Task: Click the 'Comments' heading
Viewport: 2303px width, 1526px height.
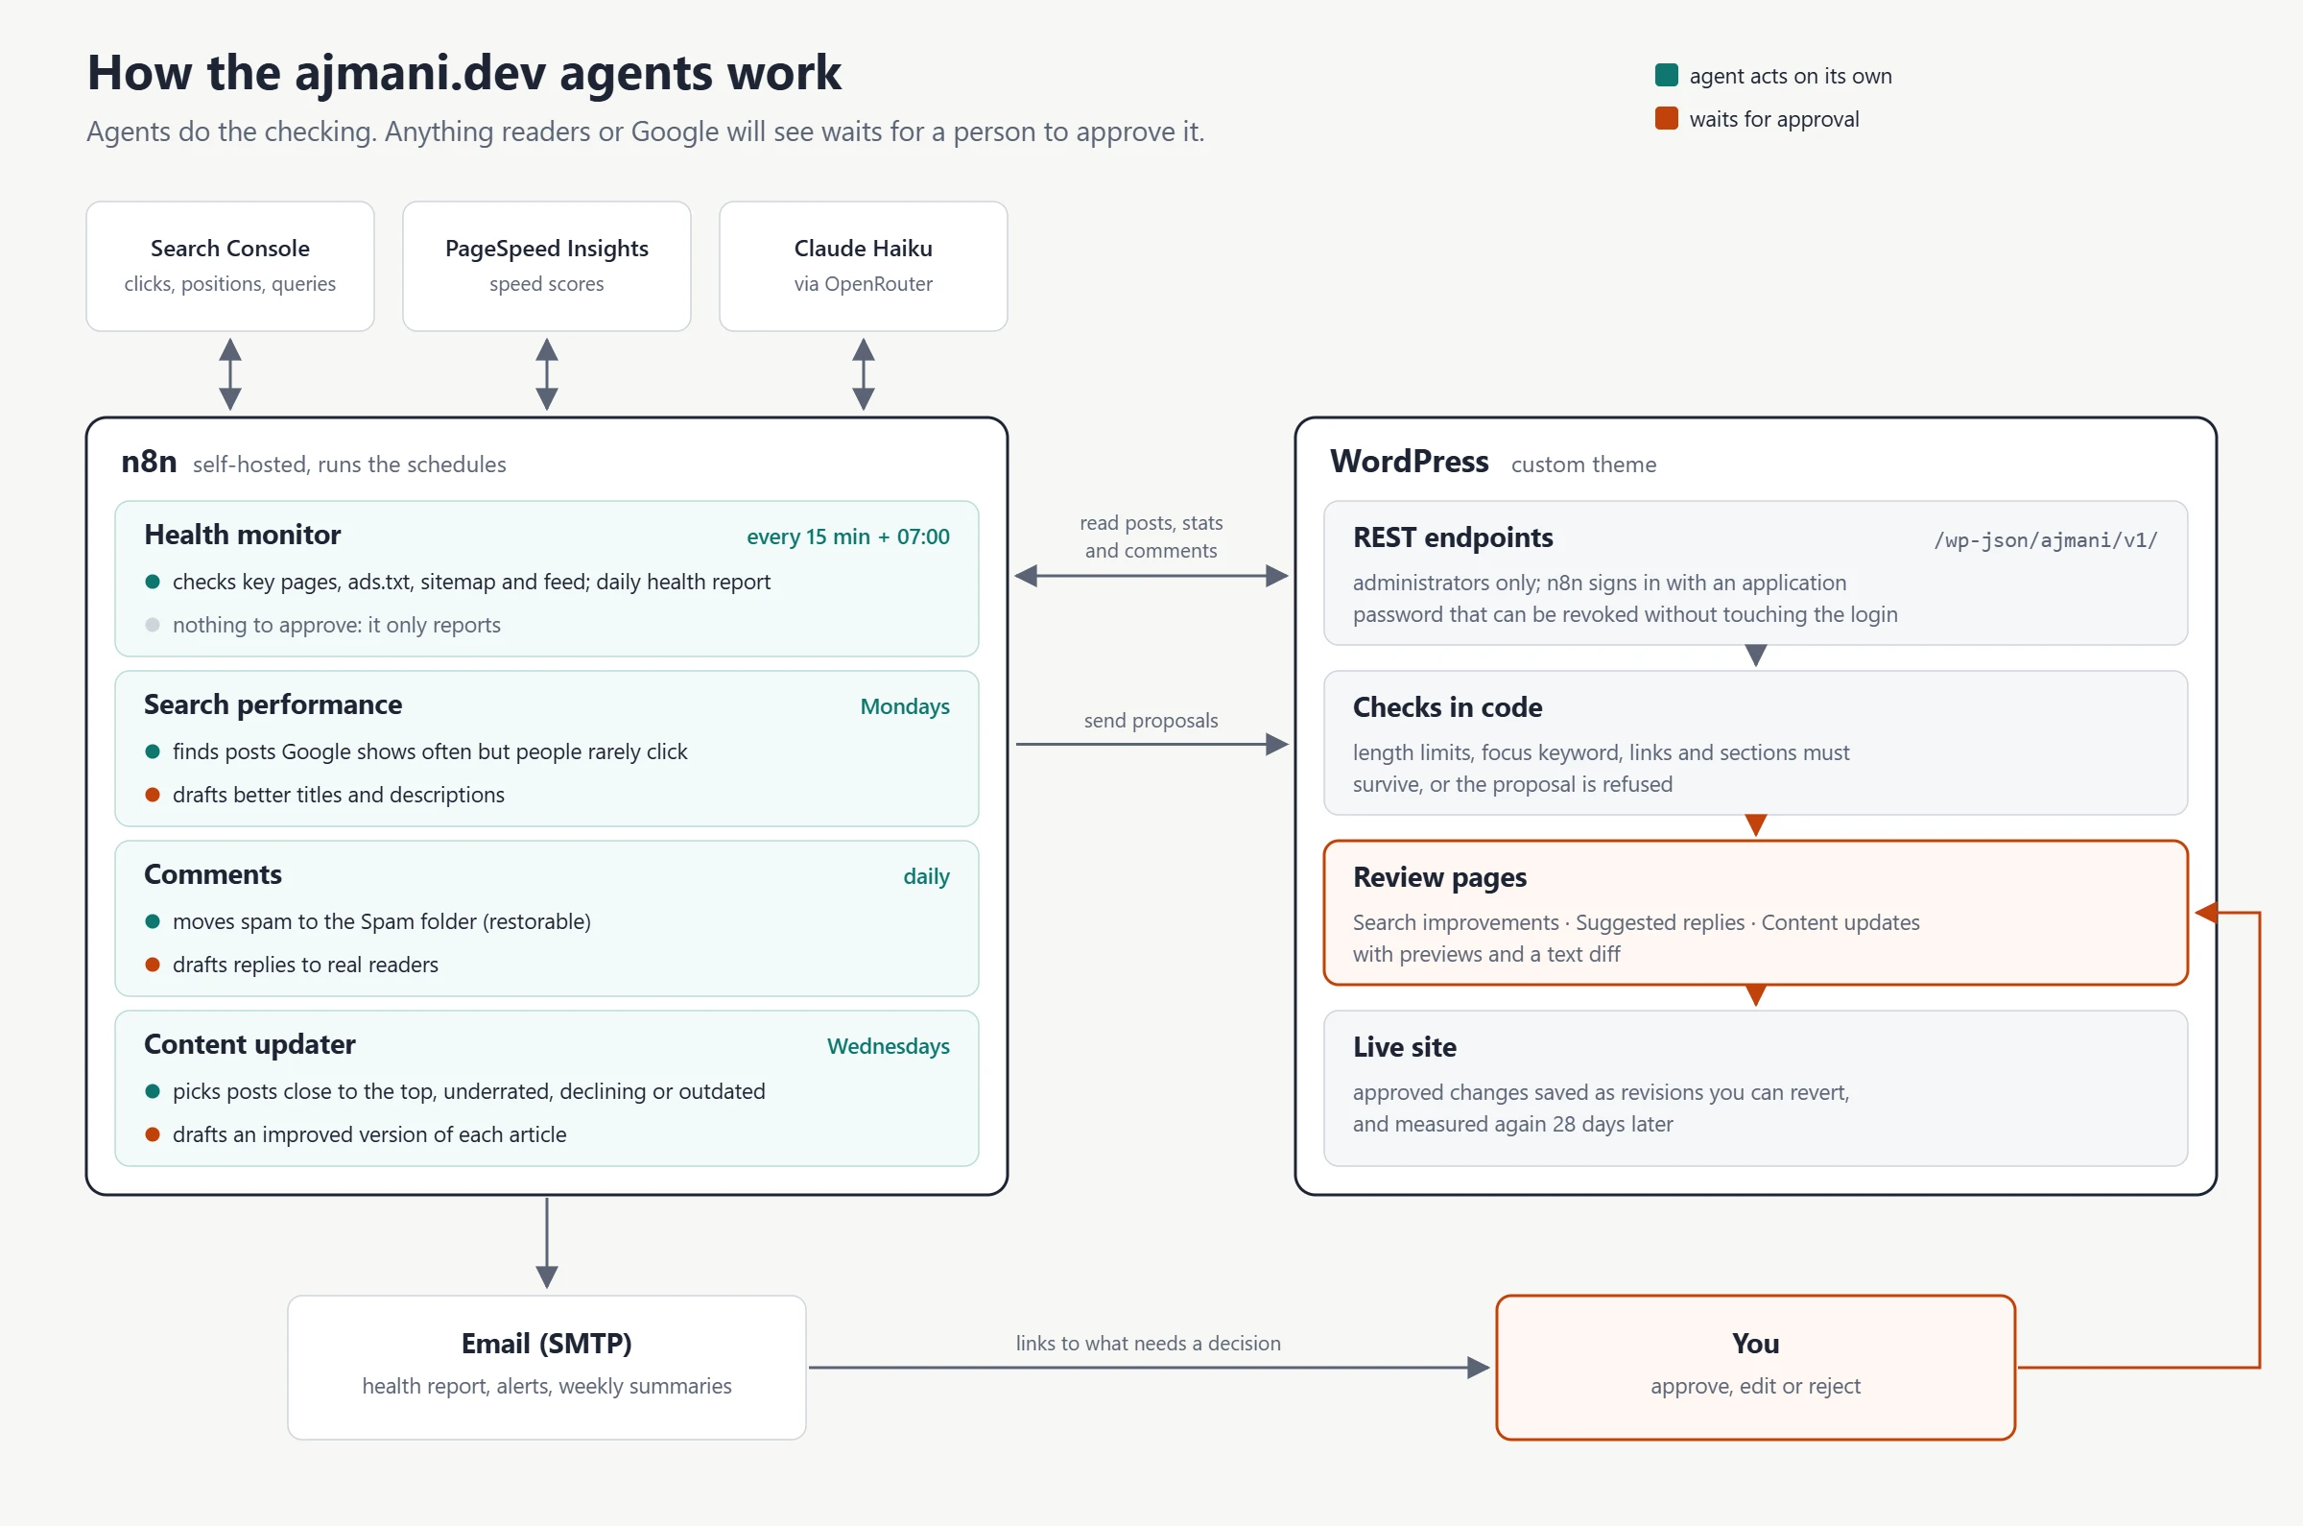Action: [x=212, y=874]
